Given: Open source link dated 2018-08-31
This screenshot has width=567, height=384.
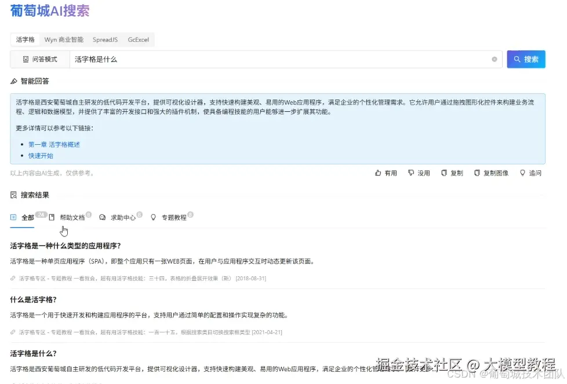Looking at the screenshot, I should click(x=143, y=279).
